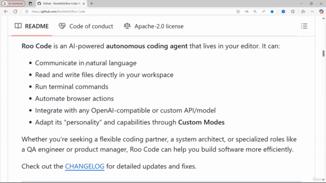Click the scrollbar up arrow
Image resolution: width=326 pixels, height=183 pixels.
(323, 18)
